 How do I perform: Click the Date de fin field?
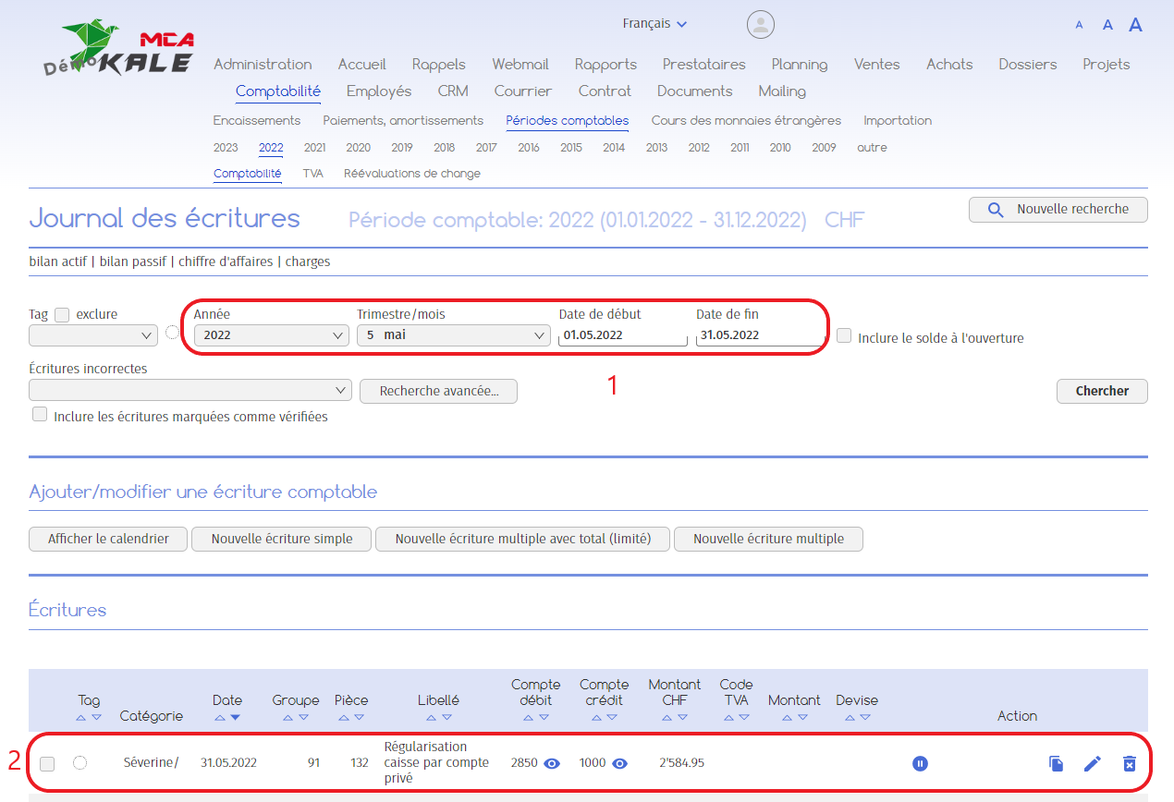point(760,335)
